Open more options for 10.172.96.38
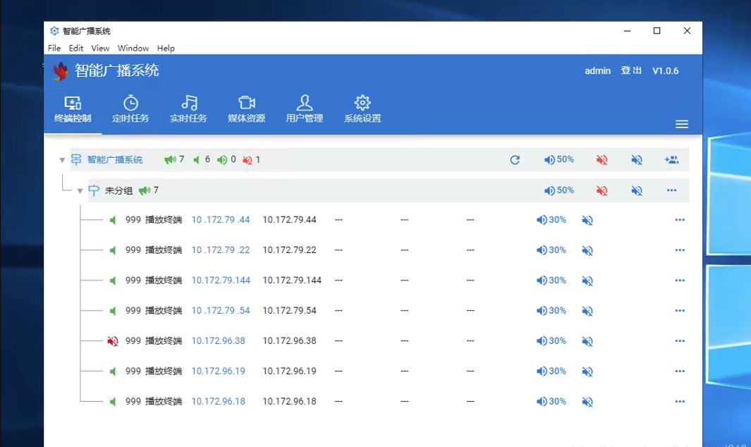This screenshot has height=447, width=751. (x=680, y=341)
